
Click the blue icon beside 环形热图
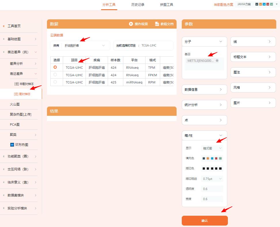point(12,145)
